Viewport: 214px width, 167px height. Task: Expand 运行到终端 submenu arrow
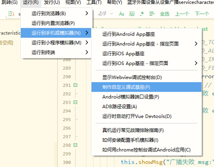[87, 52]
